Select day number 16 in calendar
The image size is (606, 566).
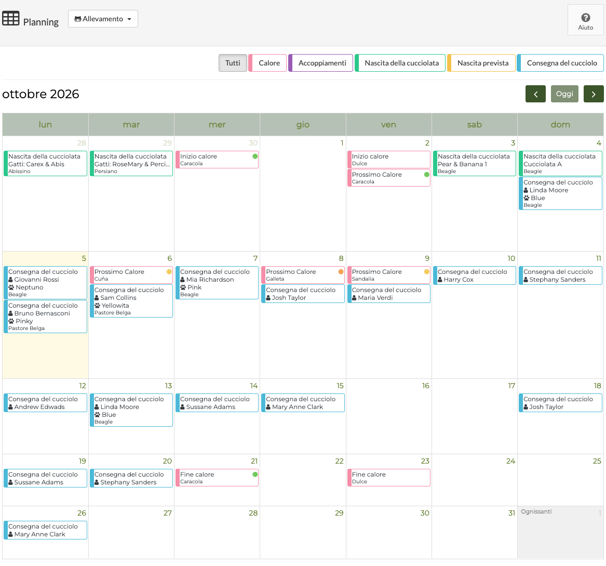pyautogui.click(x=425, y=386)
